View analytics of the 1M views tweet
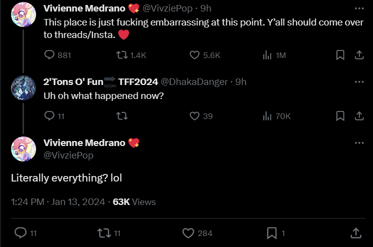Screen dimensions: 373x247 (x=267, y=55)
